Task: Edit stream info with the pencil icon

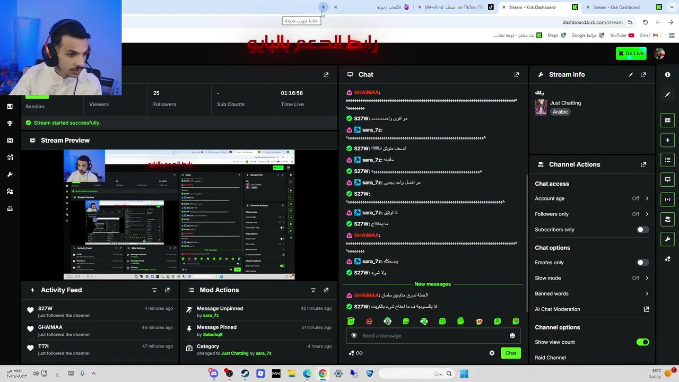Action: pos(631,75)
